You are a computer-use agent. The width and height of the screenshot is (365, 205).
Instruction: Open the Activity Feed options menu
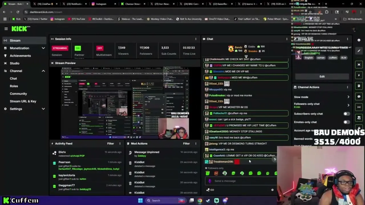click(120, 143)
